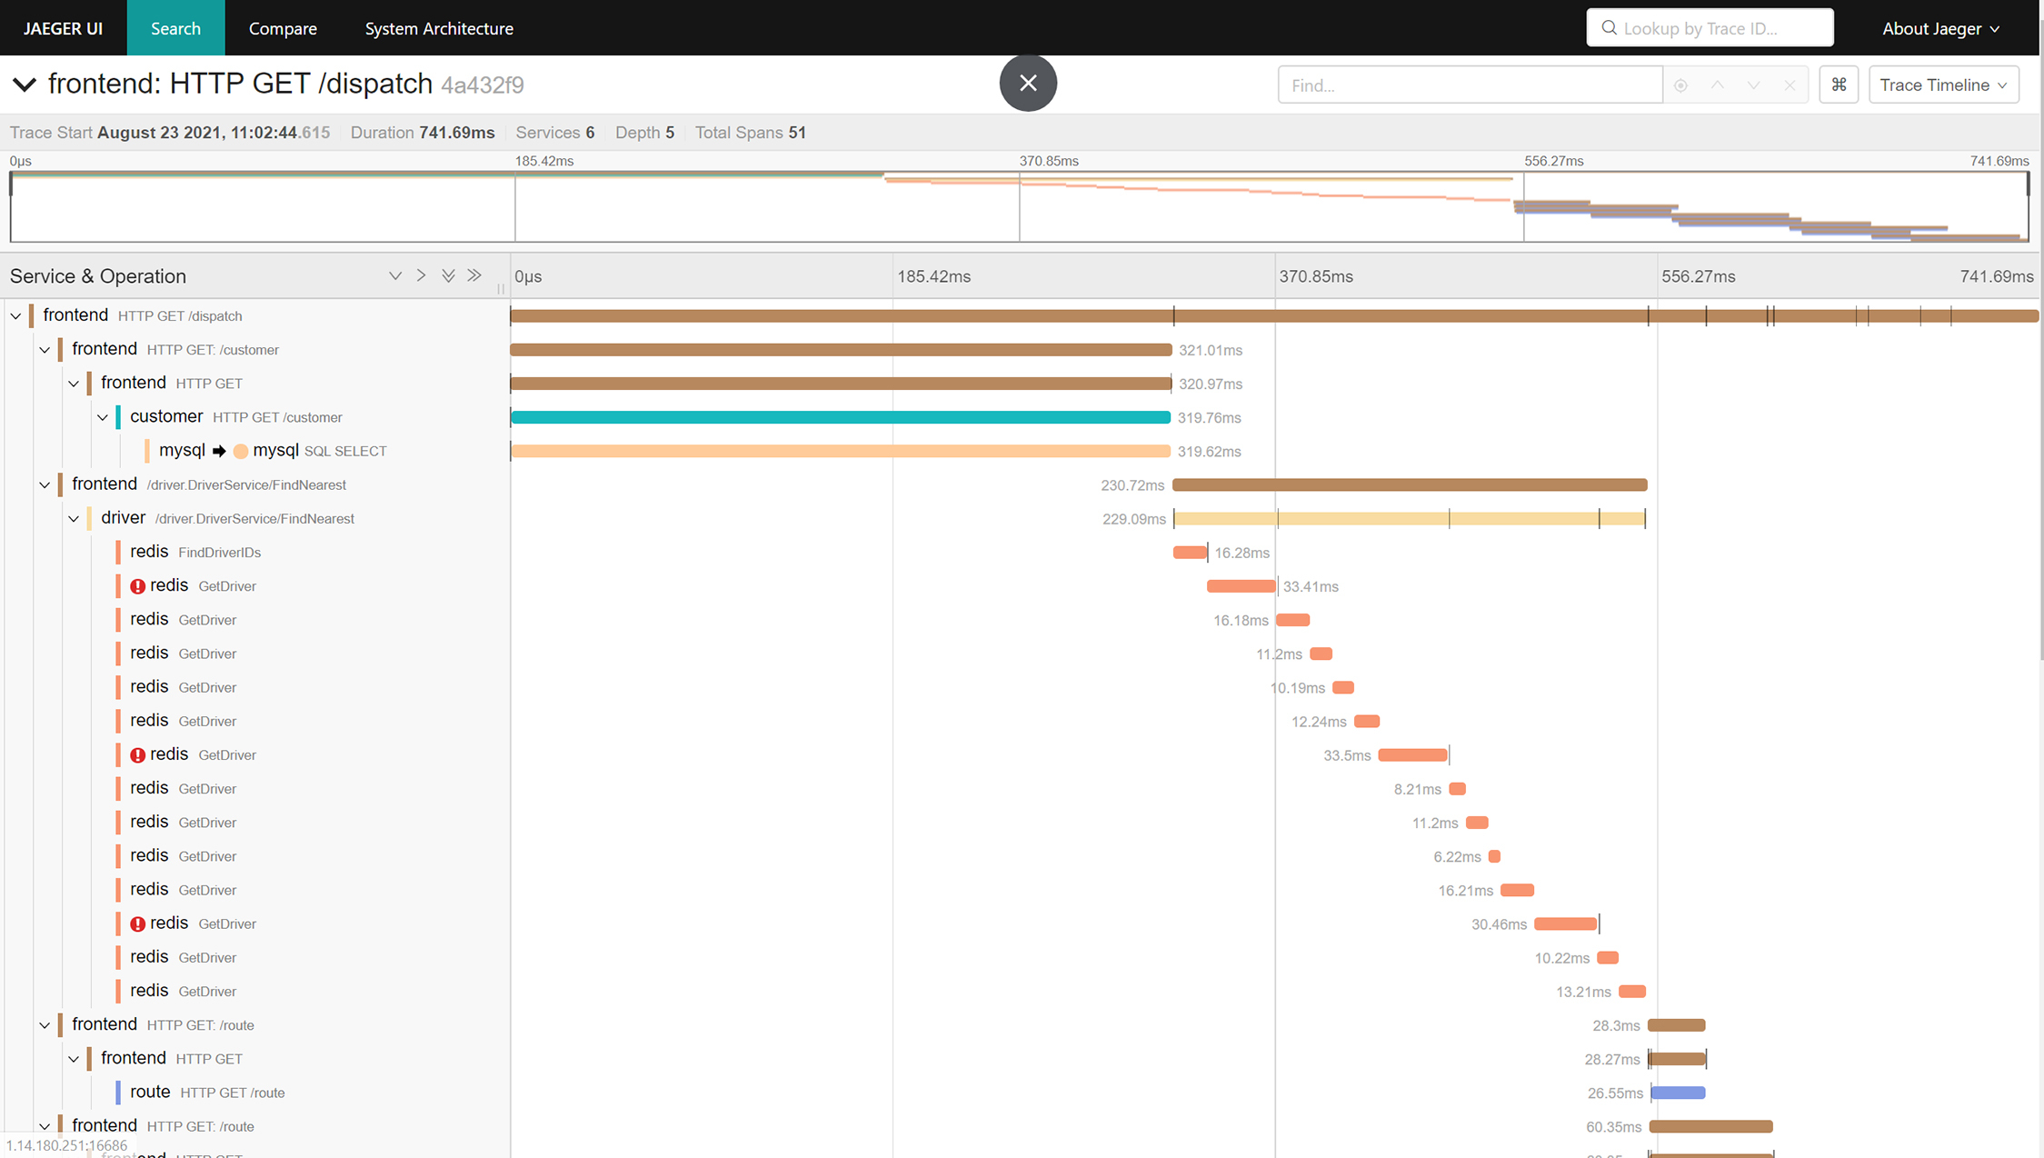The image size is (2044, 1158).
Task: Click the collapse one level chevron
Action: (x=421, y=275)
